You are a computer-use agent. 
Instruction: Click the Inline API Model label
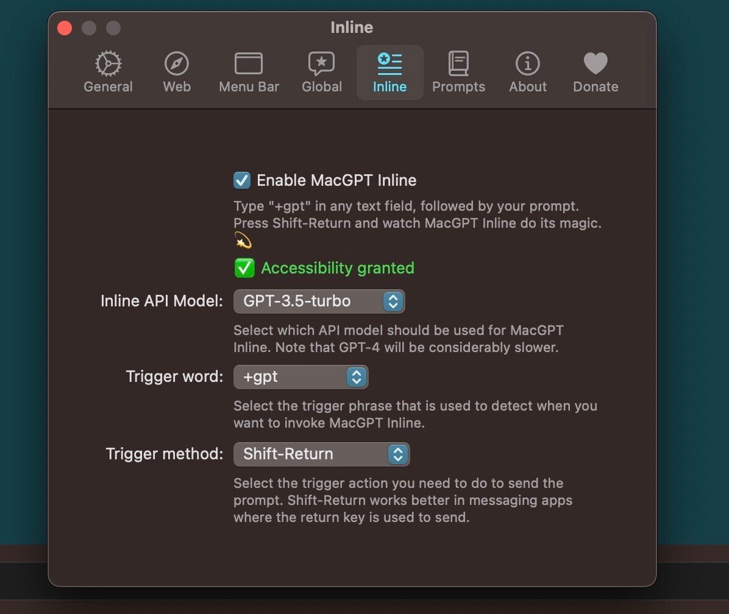pos(162,301)
